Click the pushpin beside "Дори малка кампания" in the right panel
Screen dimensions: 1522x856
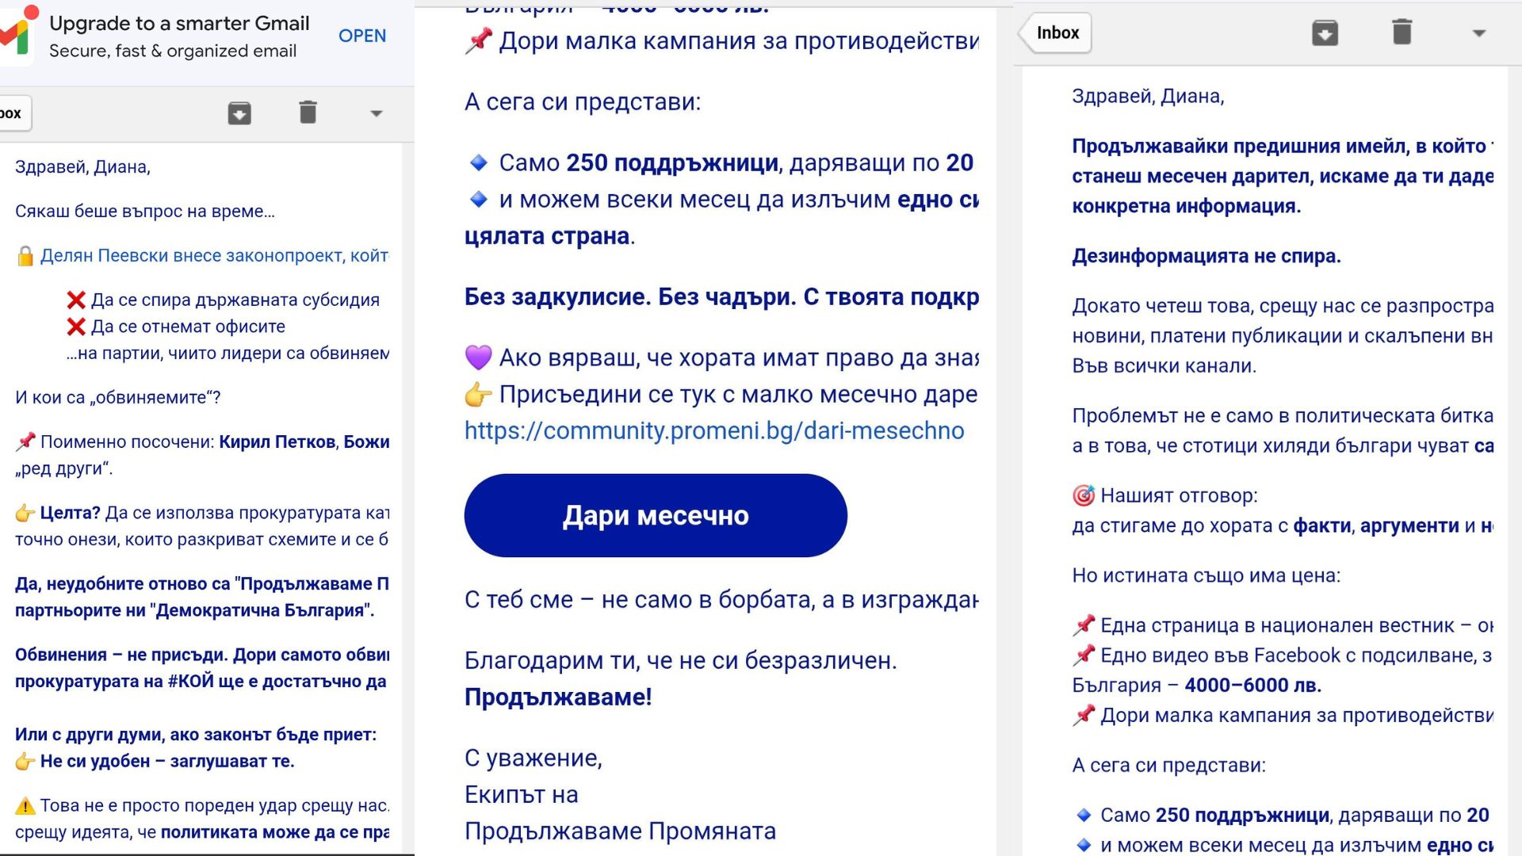point(1084,715)
